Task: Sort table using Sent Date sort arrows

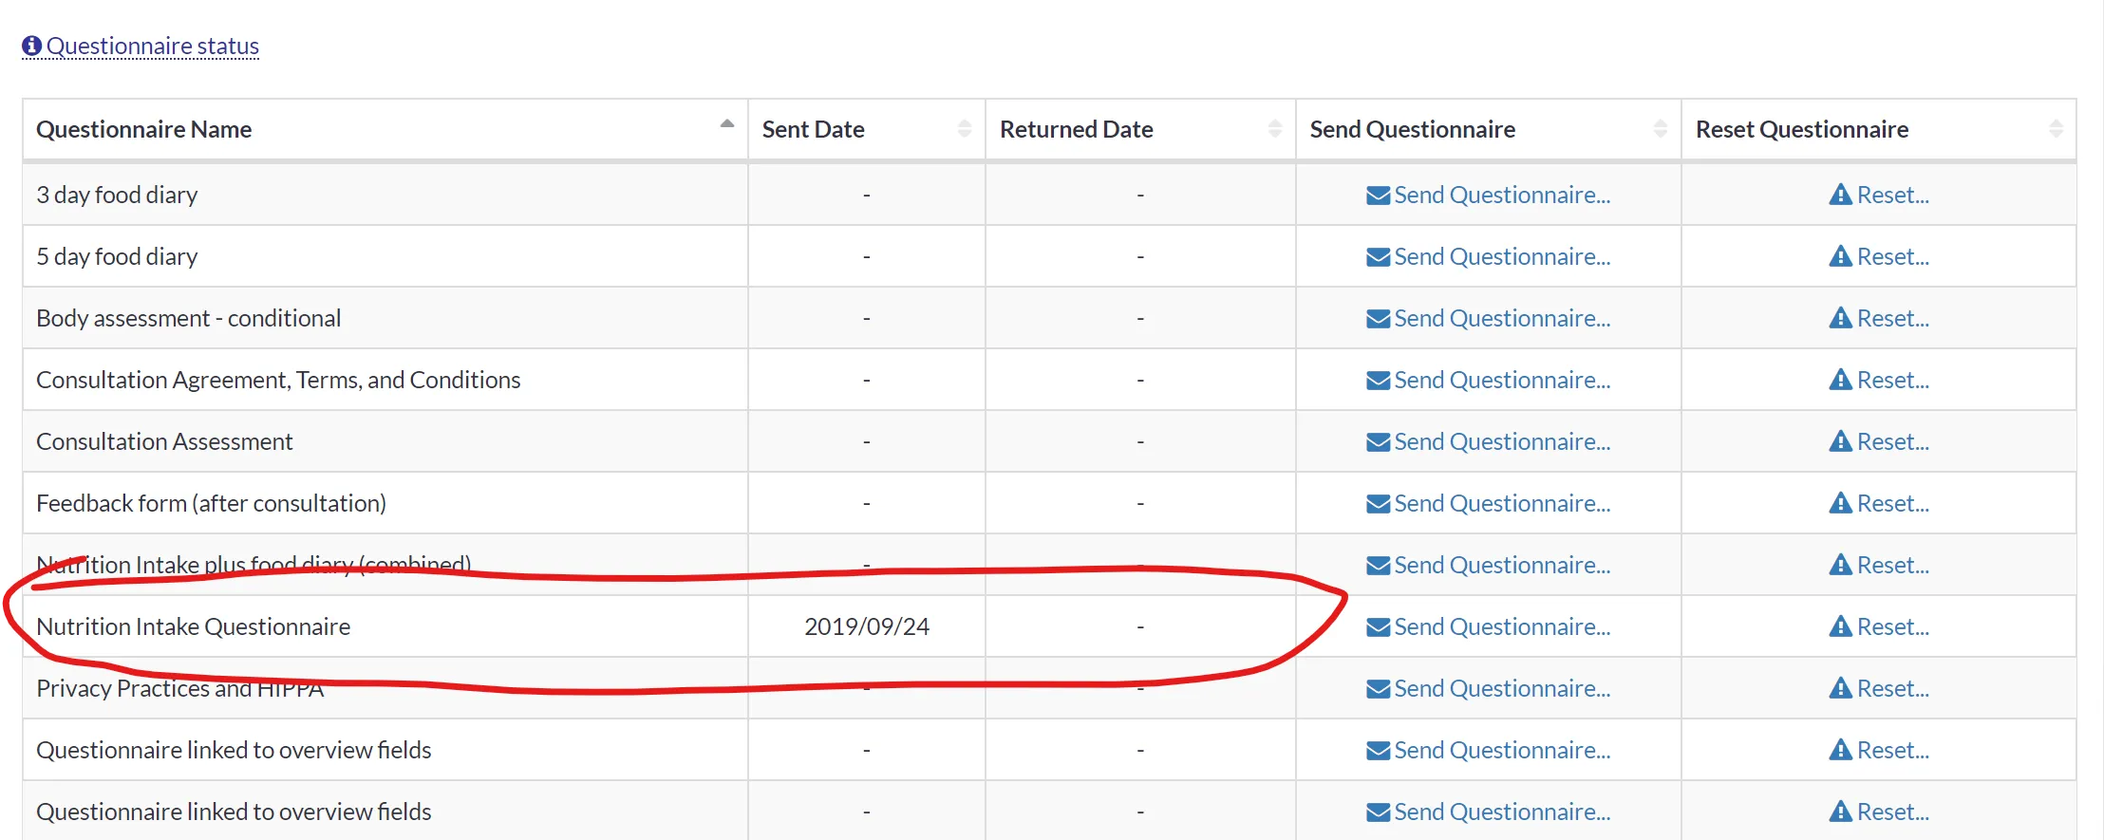Action: 964,129
